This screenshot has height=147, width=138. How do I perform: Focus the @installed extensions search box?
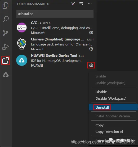(55, 14)
